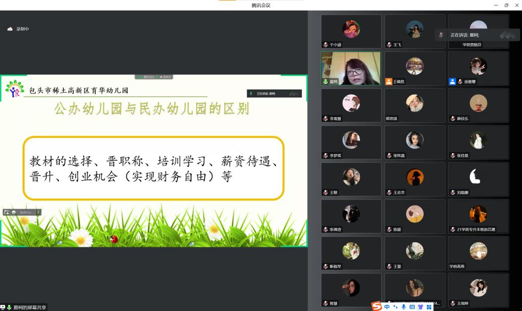Click the recording status cloud icon
The height and width of the screenshot is (311, 522).
10,29
